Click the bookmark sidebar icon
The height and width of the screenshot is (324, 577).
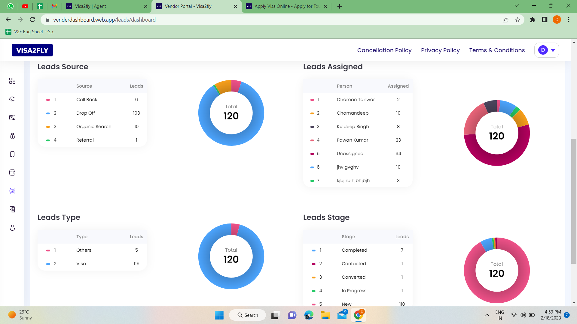point(12,154)
